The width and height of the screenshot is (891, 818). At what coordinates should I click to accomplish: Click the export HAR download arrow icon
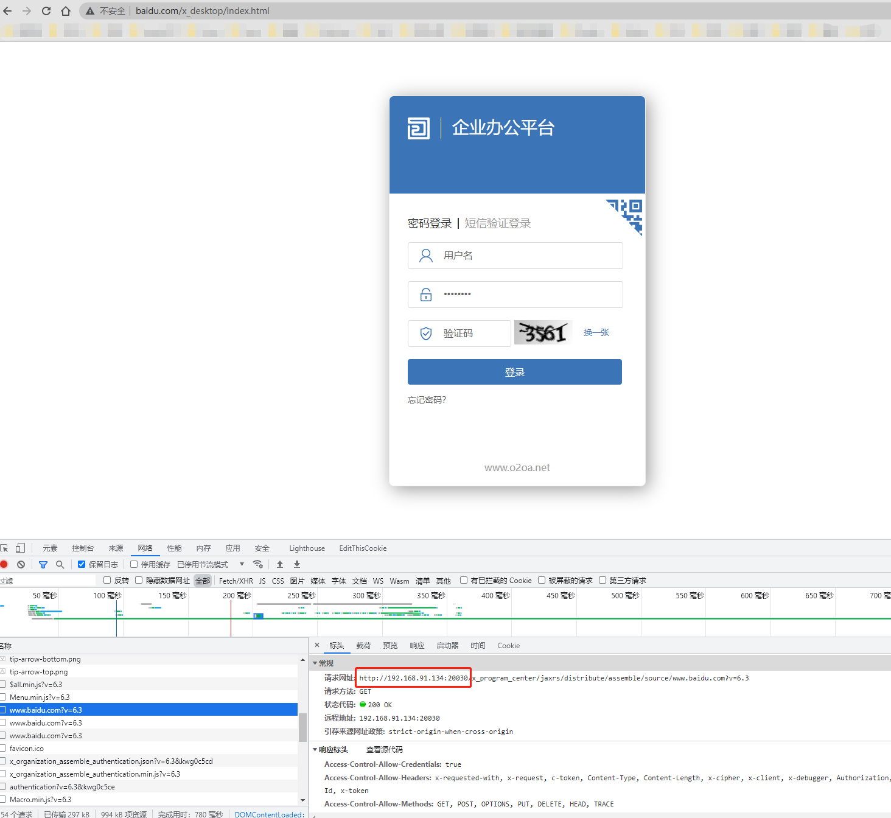(297, 564)
